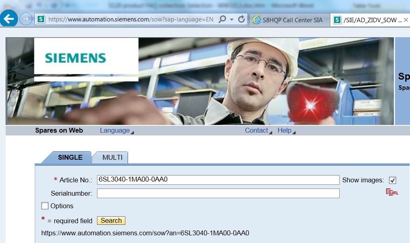Click the Article No. input field
The width and height of the screenshot is (410, 243).
pyautogui.click(x=218, y=180)
